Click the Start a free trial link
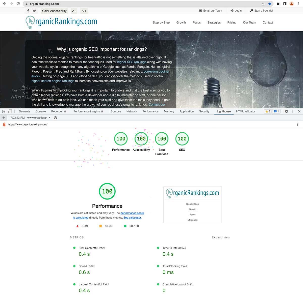 click(x=263, y=11)
